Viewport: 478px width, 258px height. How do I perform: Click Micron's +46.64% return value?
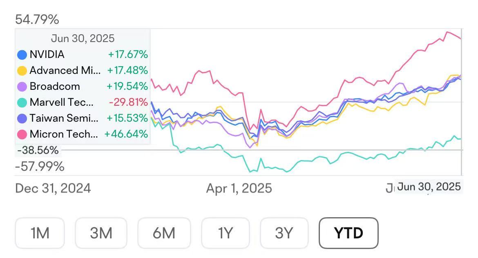pyautogui.click(x=126, y=134)
